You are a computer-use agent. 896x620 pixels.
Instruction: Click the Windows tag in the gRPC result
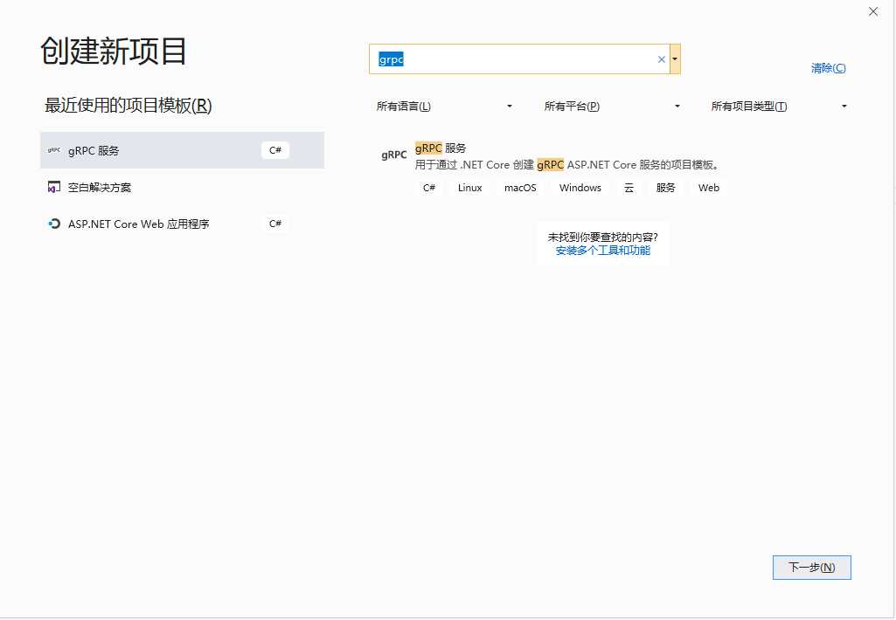580,188
